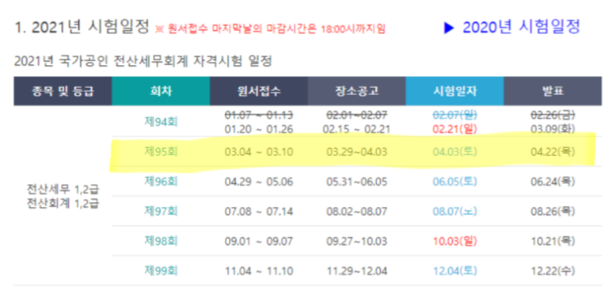Click the 05.31~06.05 venue notice
Viewport: 612px width, 302px height.
357,182
